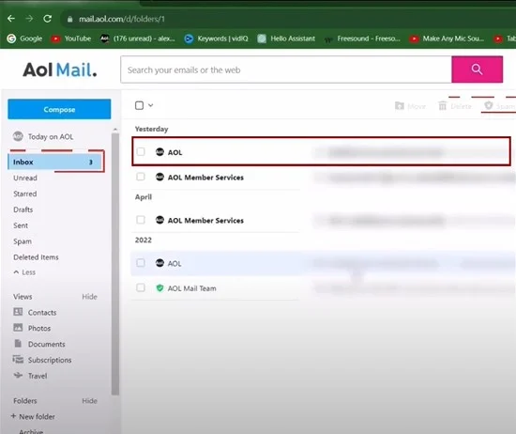Image resolution: width=516 pixels, height=434 pixels.
Task: Open the Travel view airplane icon
Action: tap(18, 375)
